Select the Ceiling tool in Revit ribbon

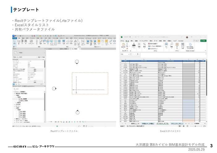[x=45, y=42]
